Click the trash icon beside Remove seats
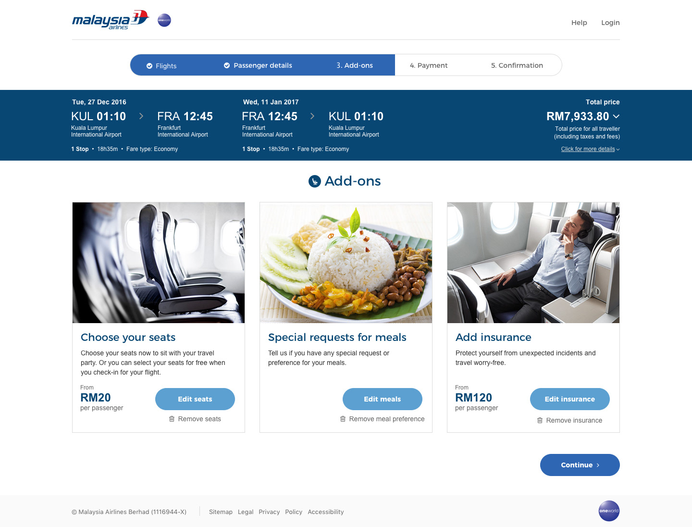The width and height of the screenshot is (692, 527). tap(172, 419)
